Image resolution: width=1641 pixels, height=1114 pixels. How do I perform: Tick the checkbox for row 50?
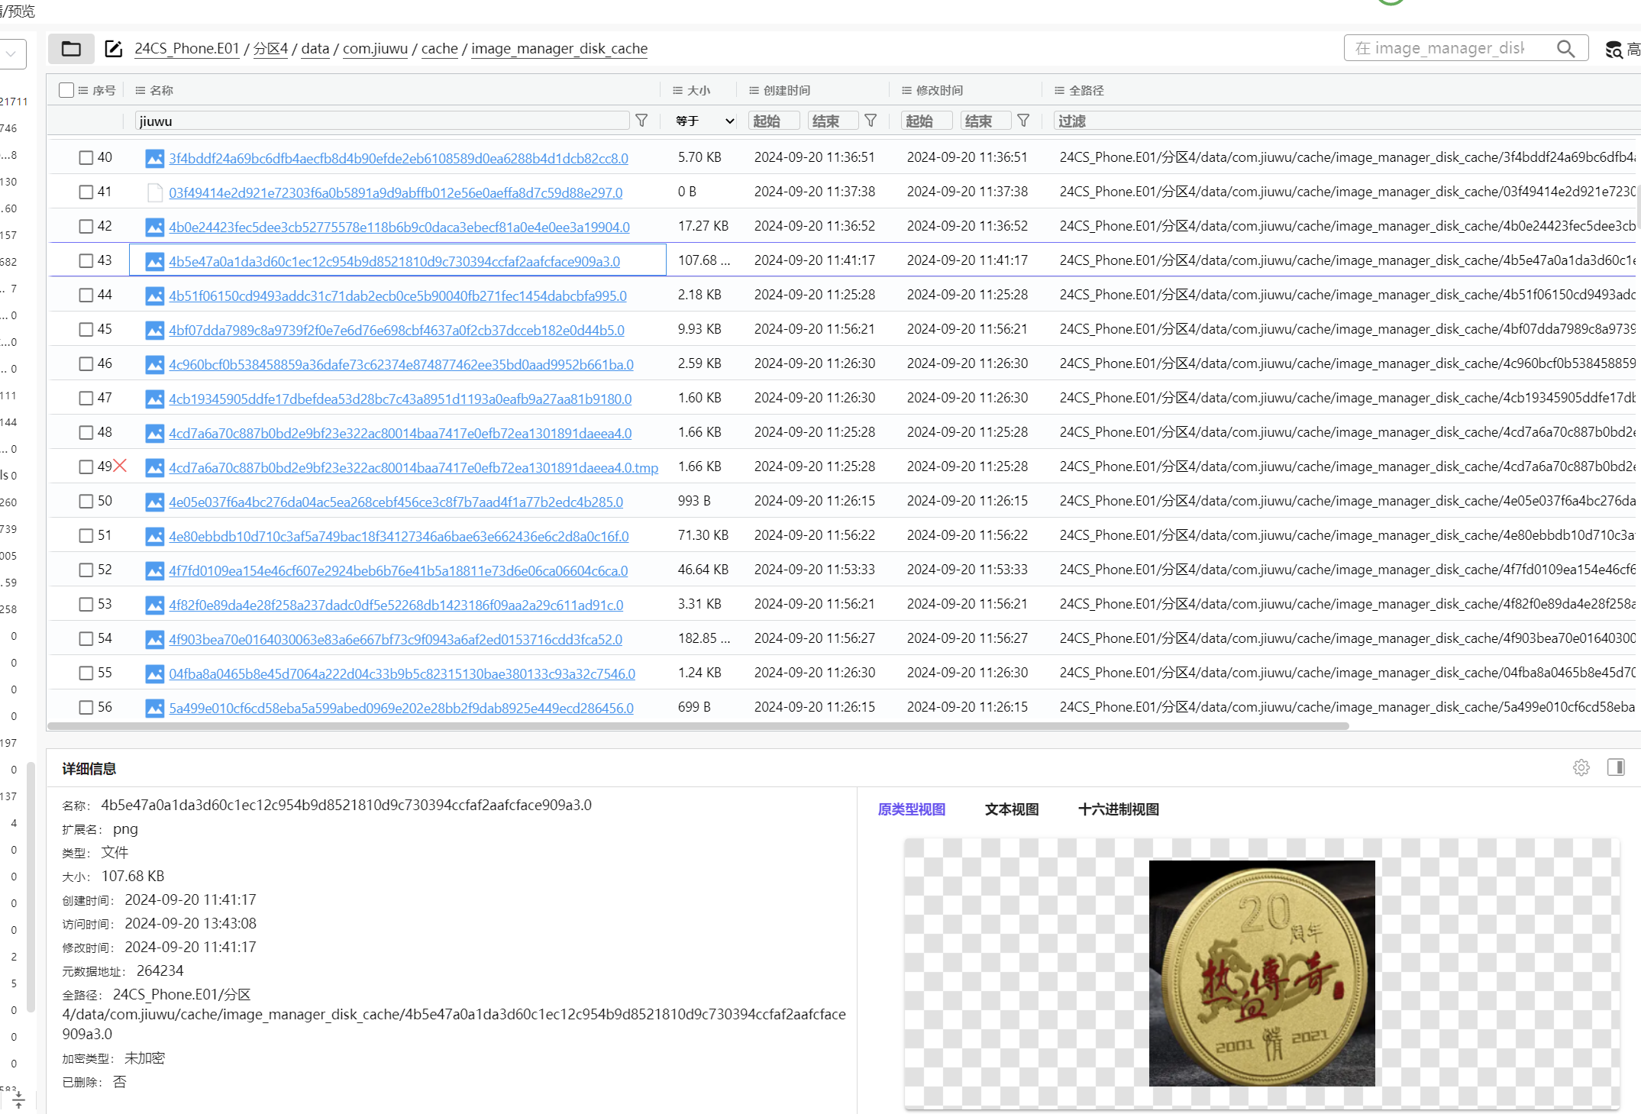pos(86,502)
